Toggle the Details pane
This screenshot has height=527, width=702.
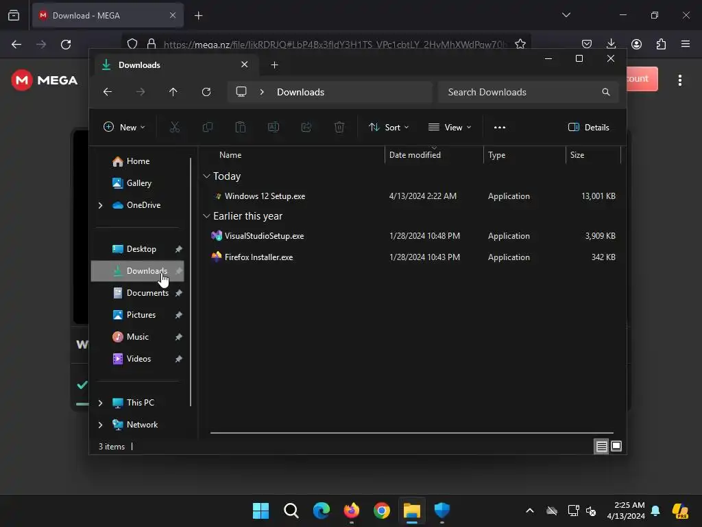pos(588,127)
